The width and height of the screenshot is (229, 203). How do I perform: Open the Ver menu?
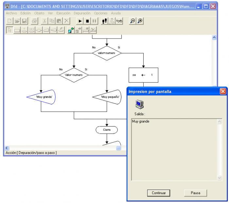point(50,13)
